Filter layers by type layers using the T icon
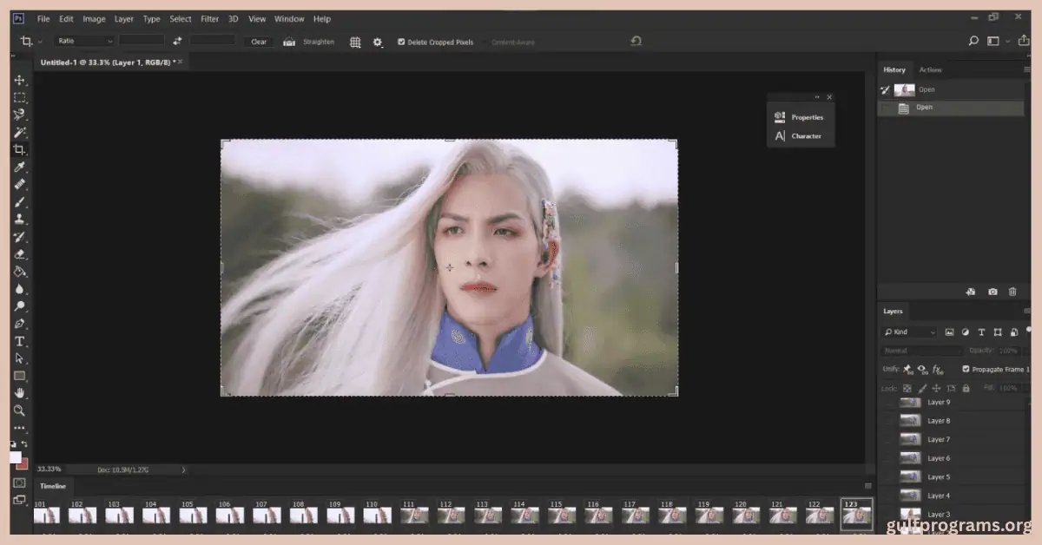This screenshot has height=545, width=1042. pos(980,332)
